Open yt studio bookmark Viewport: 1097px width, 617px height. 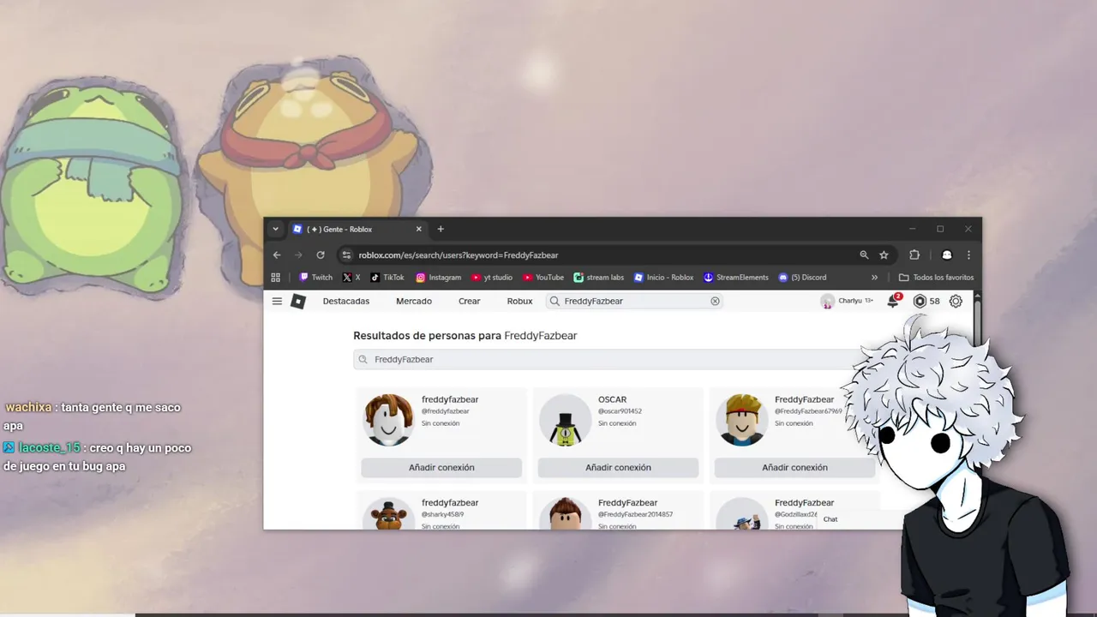(x=492, y=277)
